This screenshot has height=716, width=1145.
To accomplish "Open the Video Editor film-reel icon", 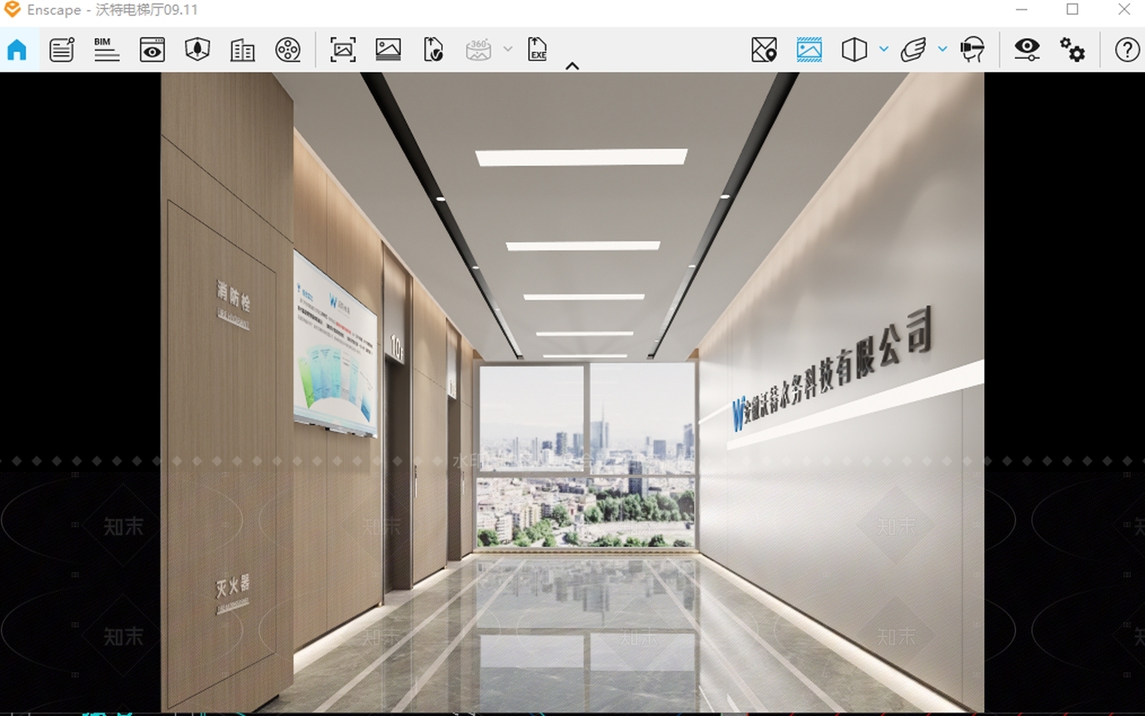I will tap(288, 50).
